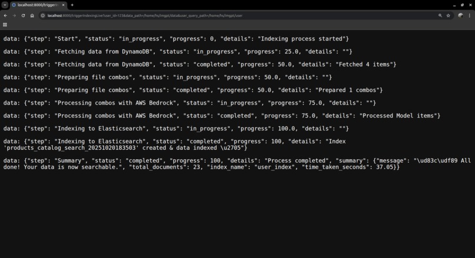Bookmark this page with star icon
The image size is (475, 258).
448,15
